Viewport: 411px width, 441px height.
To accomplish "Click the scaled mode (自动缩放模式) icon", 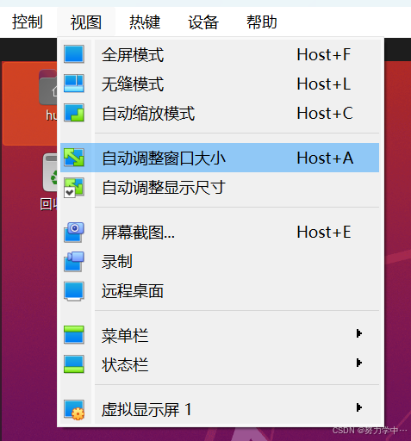I will pos(74,113).
